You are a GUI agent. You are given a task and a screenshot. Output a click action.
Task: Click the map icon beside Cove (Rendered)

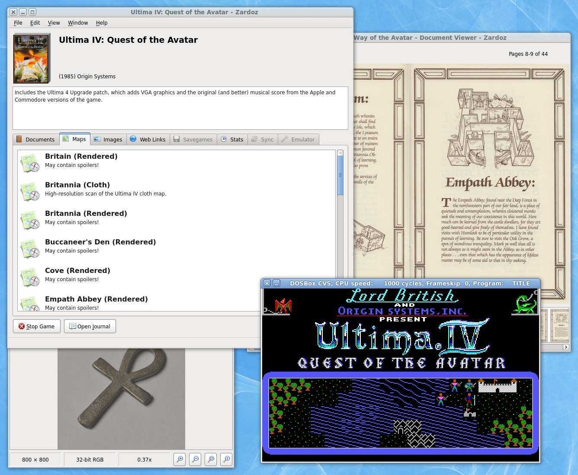click(x=30, y=277)
